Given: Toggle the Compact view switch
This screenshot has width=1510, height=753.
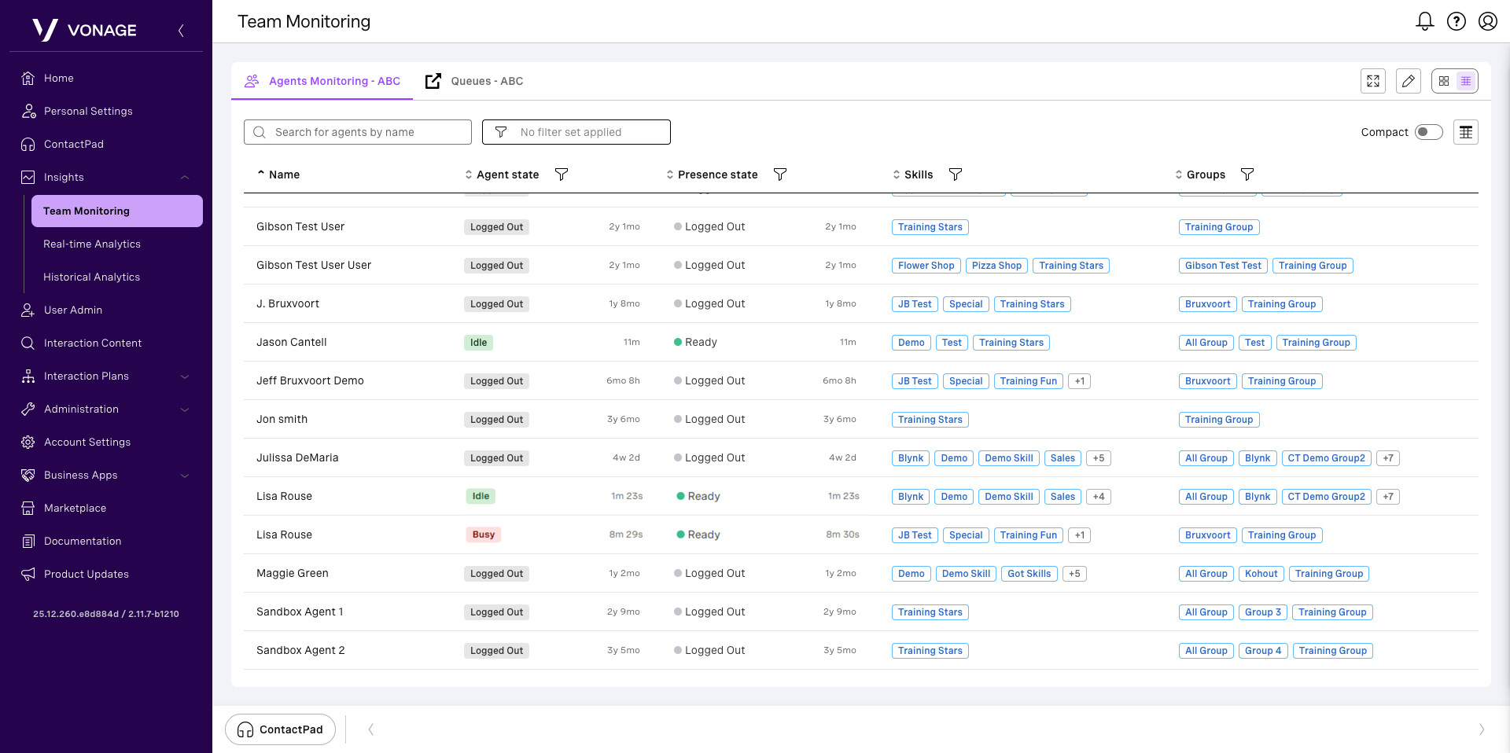Looking at the screenshot, I should coord(1428,132).
